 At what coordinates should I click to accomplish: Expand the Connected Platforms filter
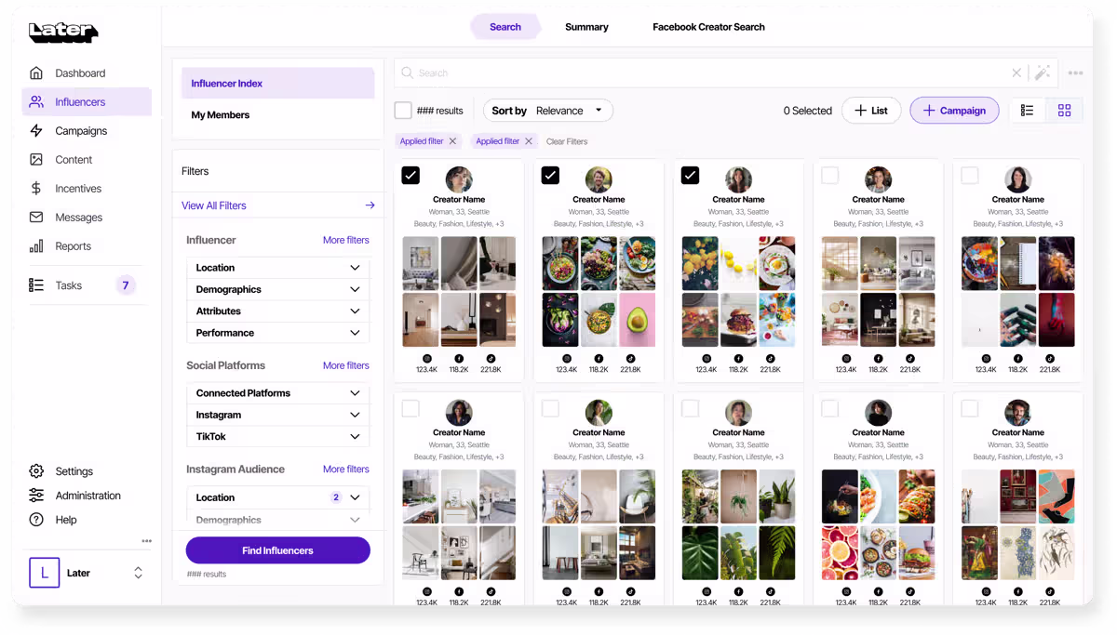(277, 392)
